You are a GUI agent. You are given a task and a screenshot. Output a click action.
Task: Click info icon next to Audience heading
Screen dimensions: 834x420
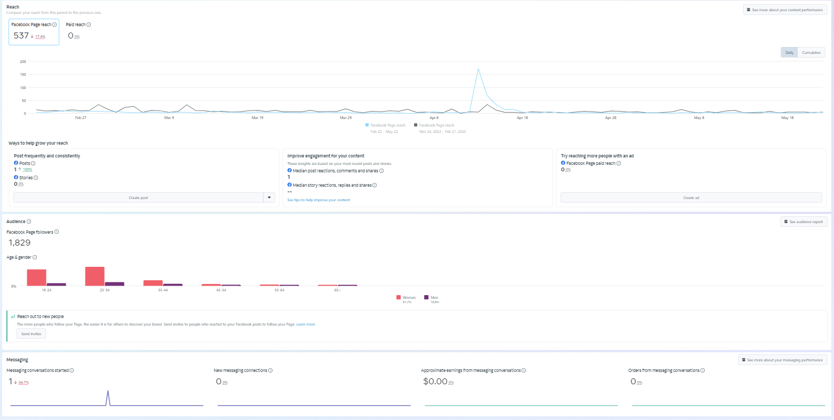click(x=29, y=221)
